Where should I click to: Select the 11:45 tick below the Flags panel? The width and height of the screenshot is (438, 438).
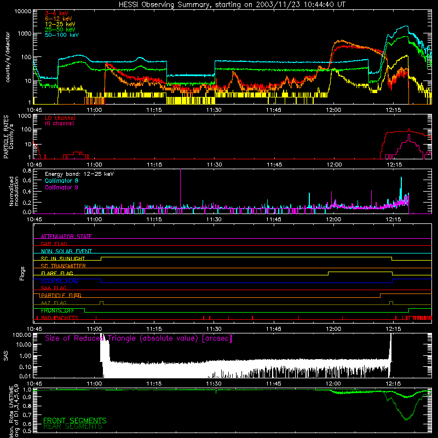point(274,329)
